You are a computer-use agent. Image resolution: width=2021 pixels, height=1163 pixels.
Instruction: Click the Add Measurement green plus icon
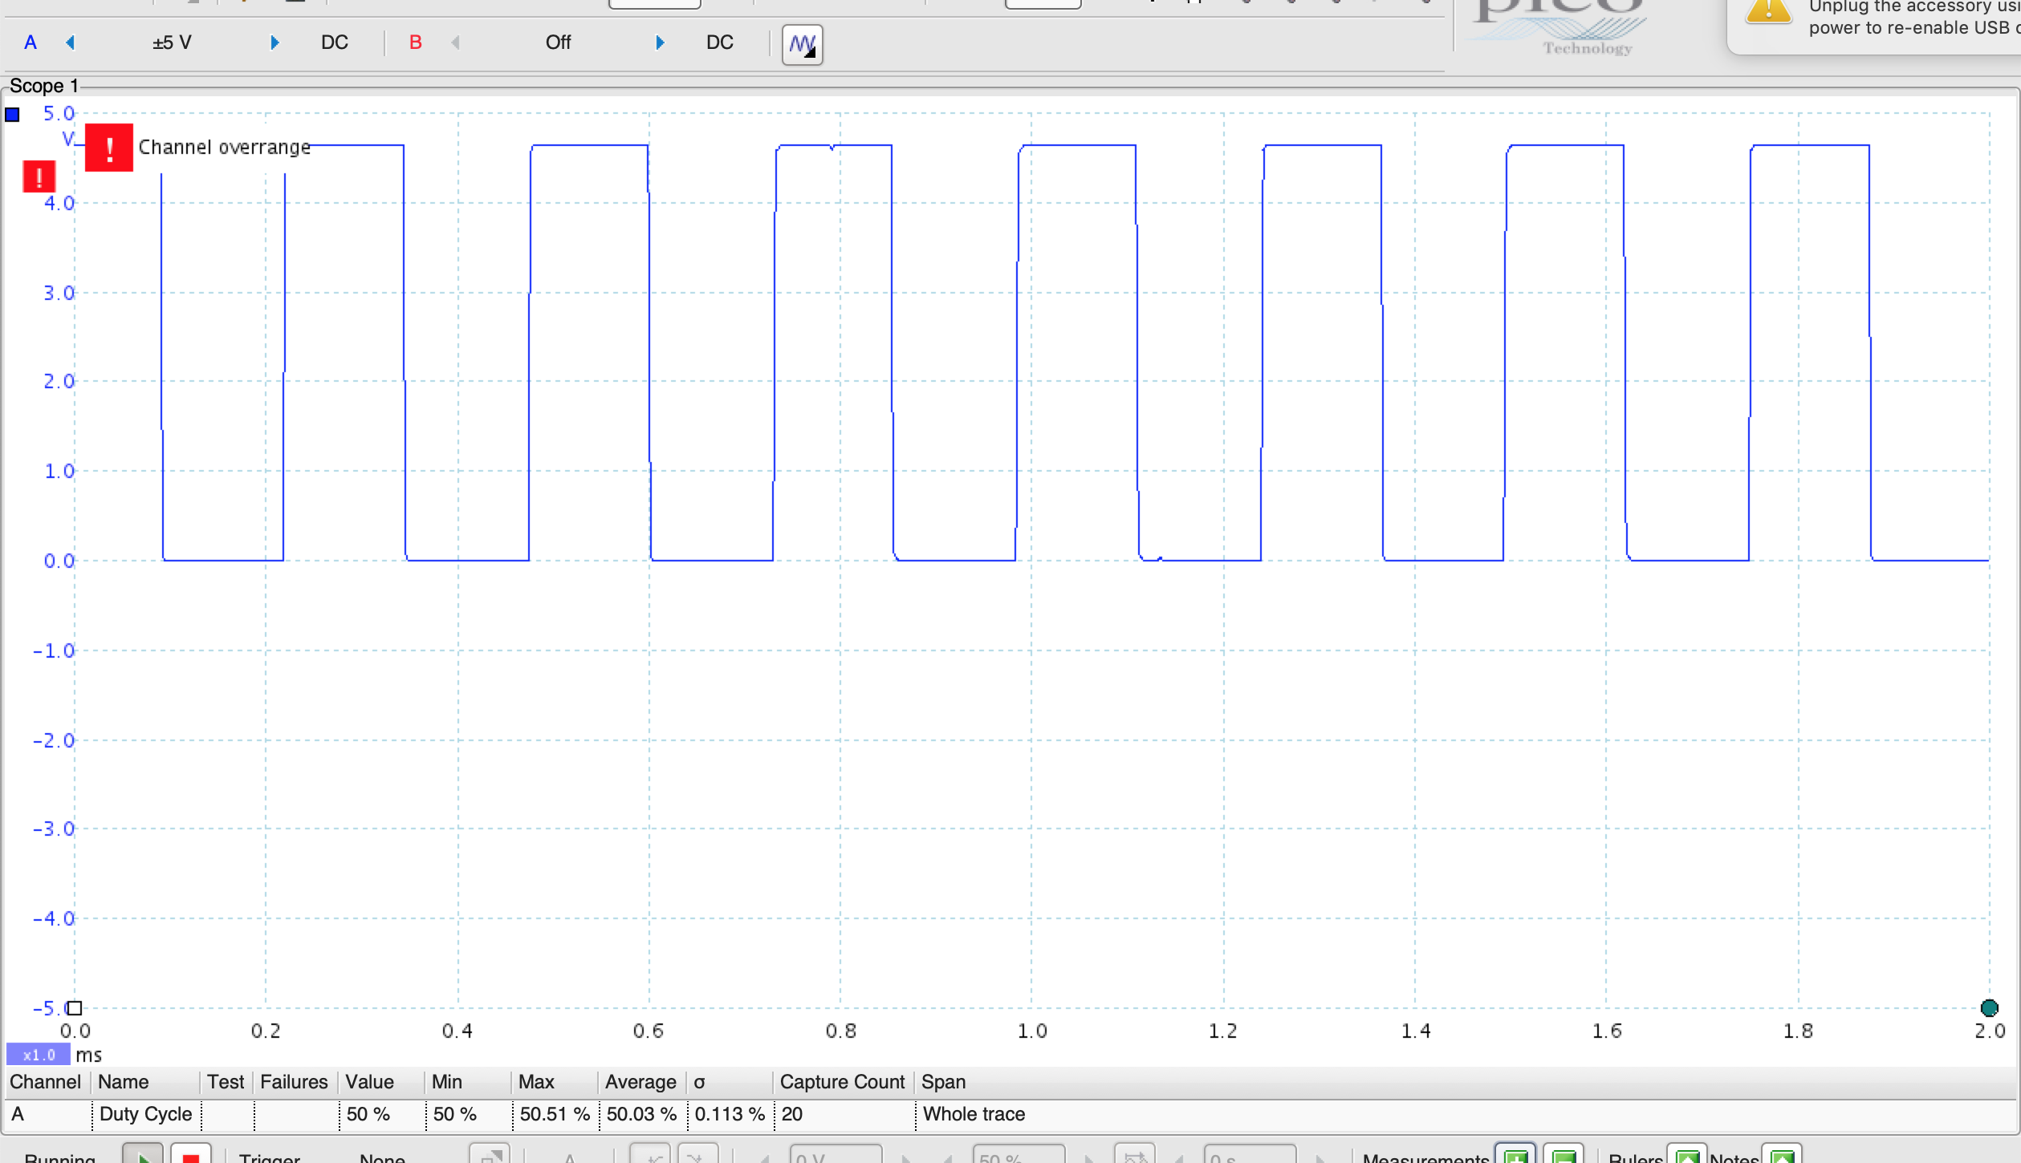(1515, 1156)
